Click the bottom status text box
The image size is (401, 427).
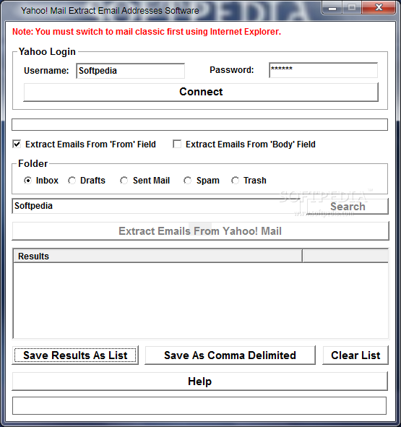click(x=199, y=406)
